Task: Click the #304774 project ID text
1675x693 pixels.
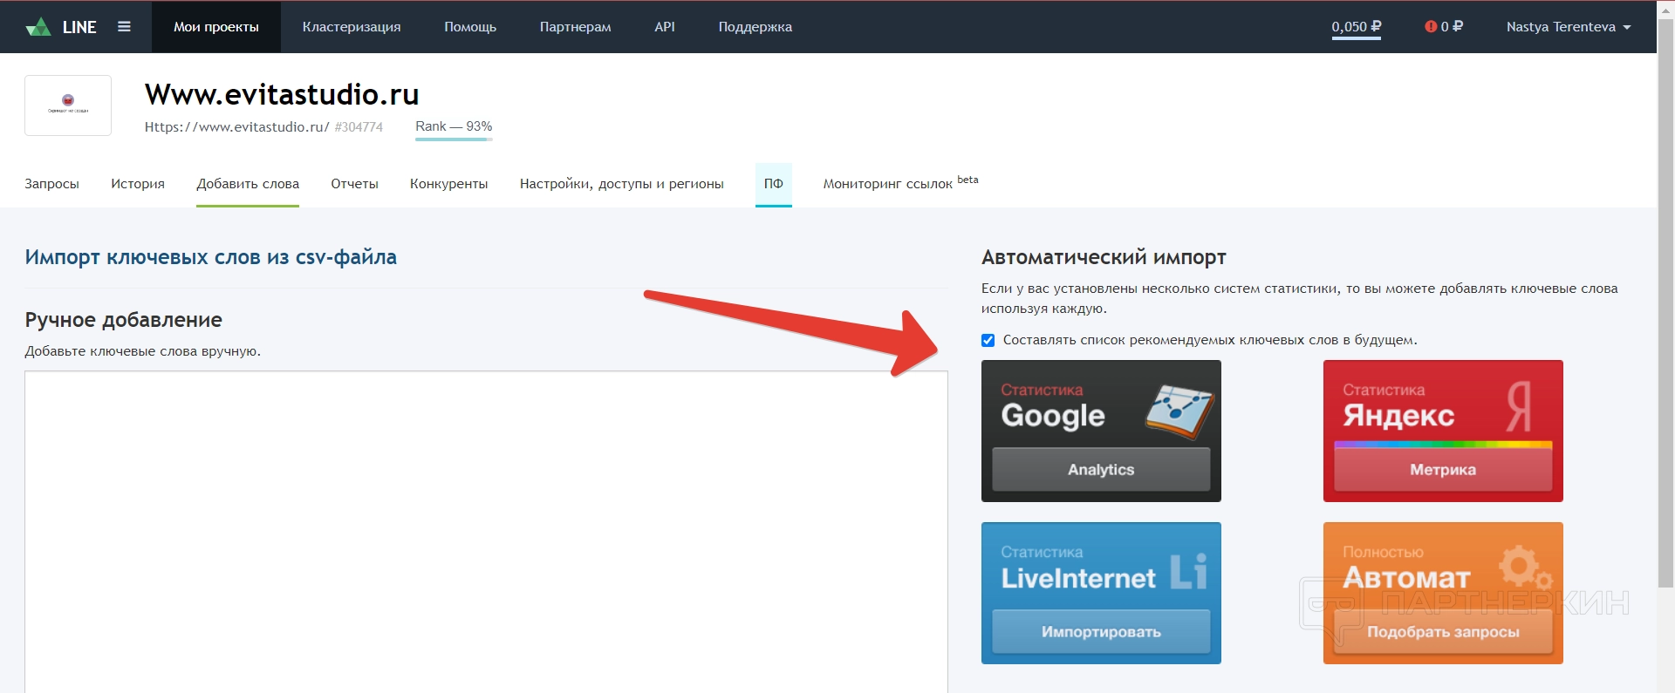Action: coord(359,127)
